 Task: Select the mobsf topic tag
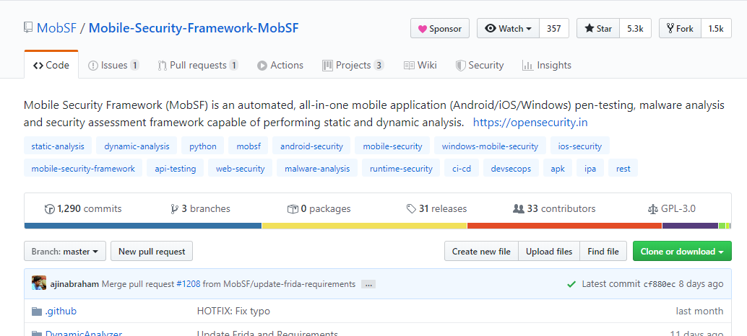pyautogui.click(x=249, y=146)
